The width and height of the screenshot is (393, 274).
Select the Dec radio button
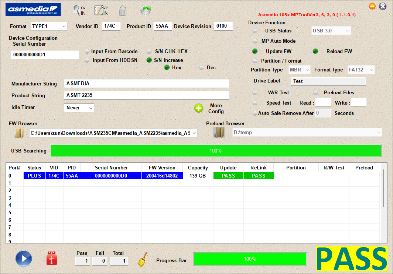202,68
